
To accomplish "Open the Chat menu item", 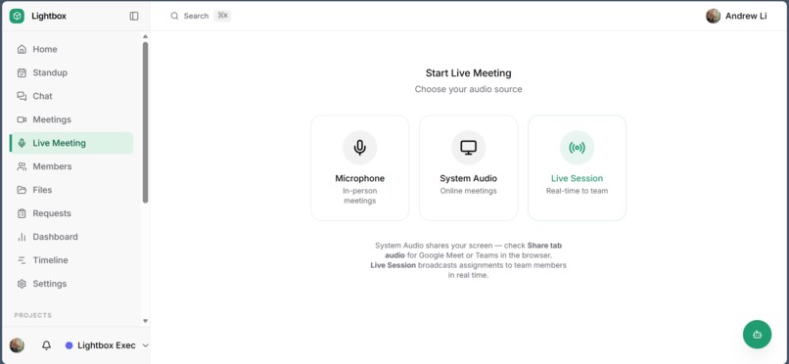I will pos(70,96).
